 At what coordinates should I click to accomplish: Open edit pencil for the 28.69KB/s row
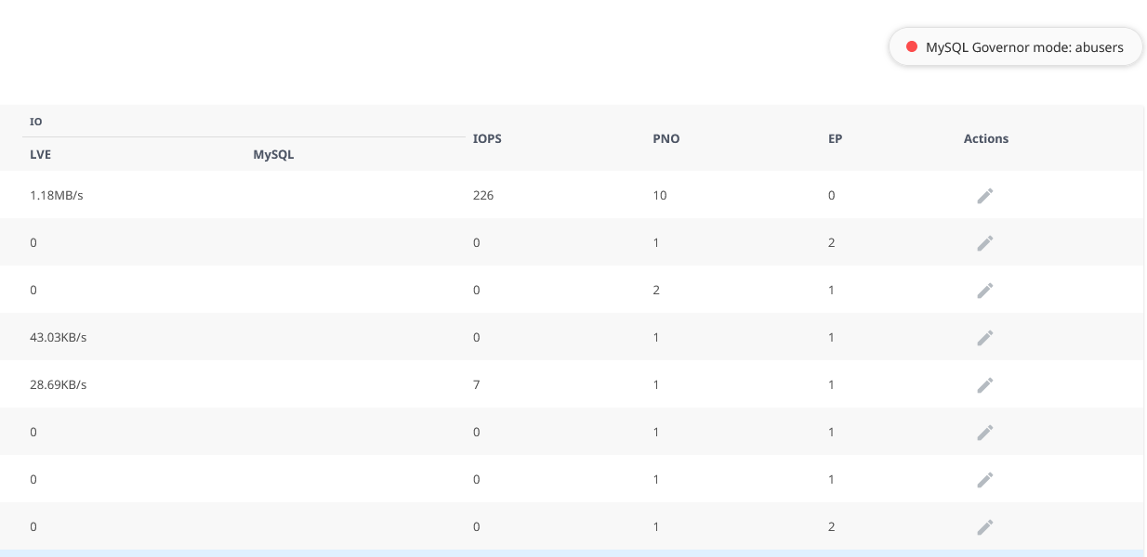pyautogui.click(x=985, y=385)
